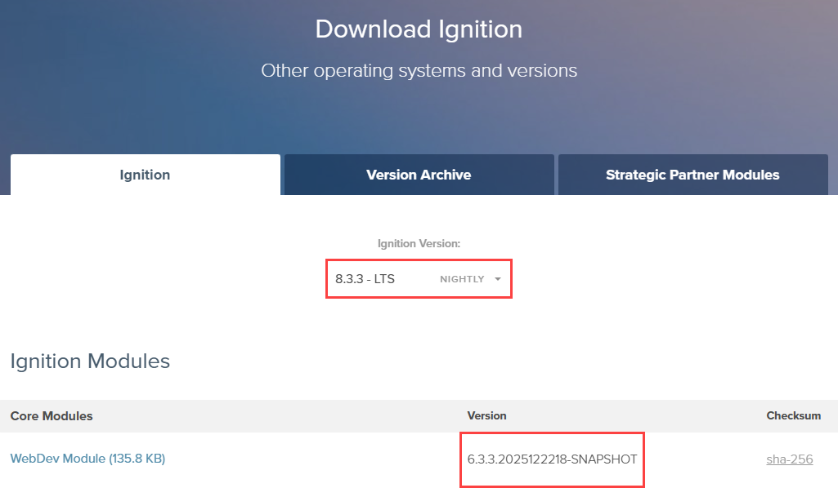Click the 6.3.3.2025122218-SNAPSHOT version text
Screen dimensions: 838x488
(552, 459)
